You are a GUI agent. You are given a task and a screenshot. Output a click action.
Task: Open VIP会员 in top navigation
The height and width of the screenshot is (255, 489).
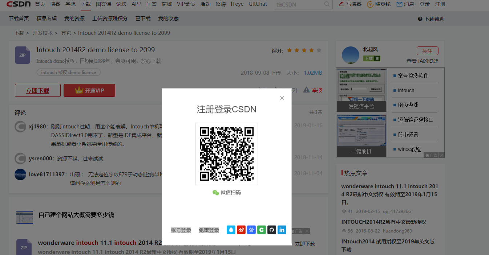pyautogui.click(x=186, y=4)
